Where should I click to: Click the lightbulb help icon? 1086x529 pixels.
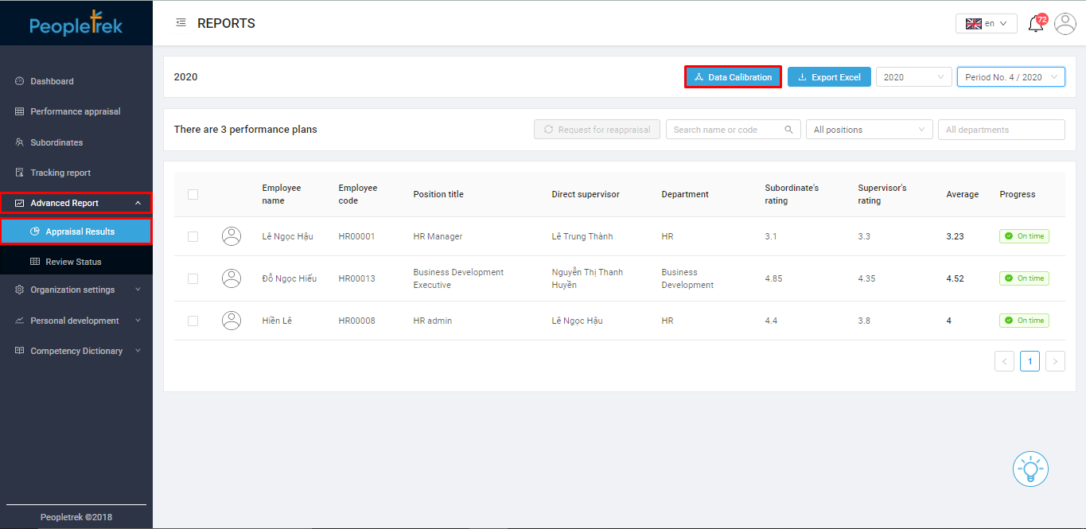pos(1030,469)
